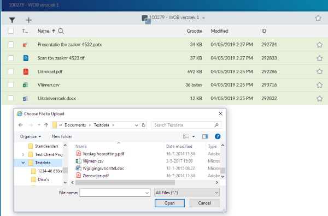Collapse the Testdata folder node
This screenshot has height=216, width=328.
[23, 163]
